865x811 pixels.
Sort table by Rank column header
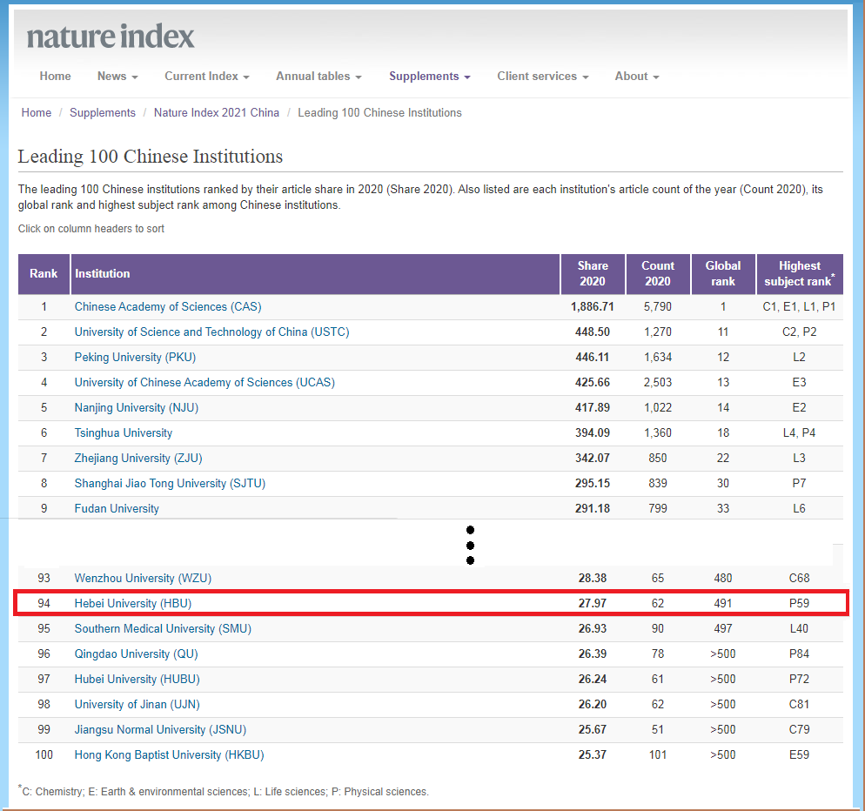pyautogui.click(x=44, y=273)
